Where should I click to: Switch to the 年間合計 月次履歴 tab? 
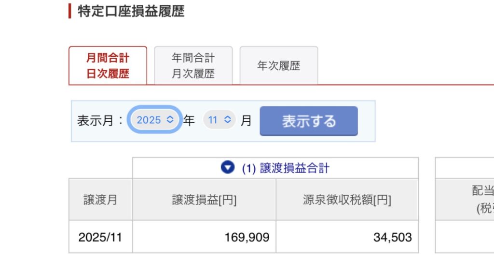pos(193,66)
